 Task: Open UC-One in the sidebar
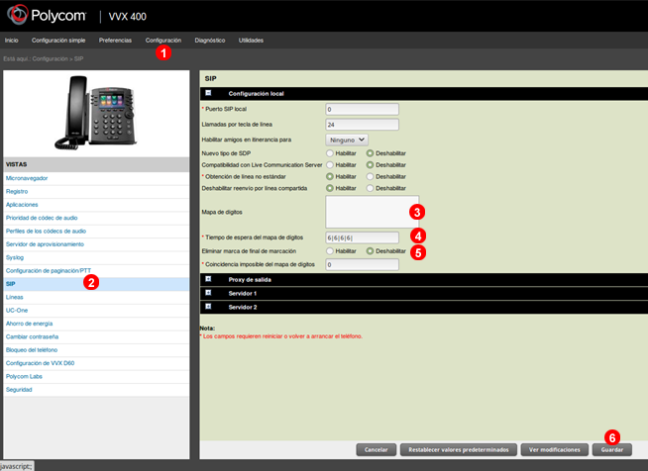point(96,311)
